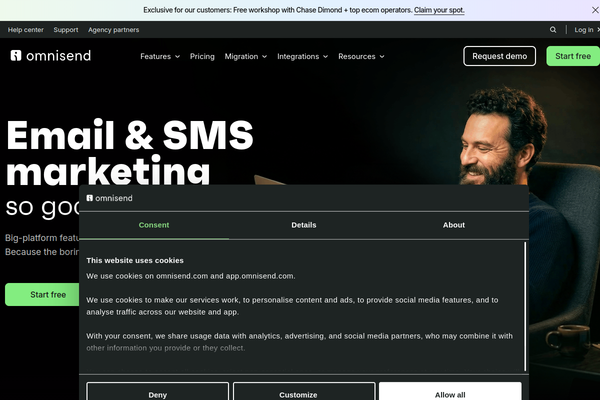Expand the Integrations dropdown menu
Image resolution: width=600 pixels, height=400 pixels.
click(302, 56)
